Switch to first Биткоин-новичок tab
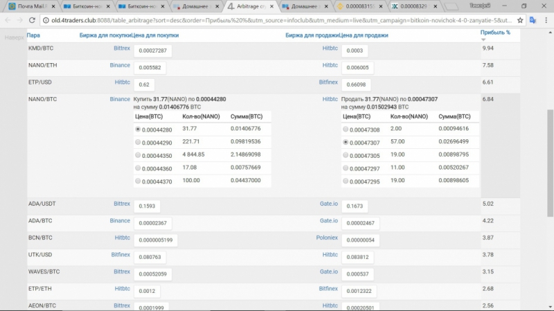The height and width of the screenshot is (311, 554). pos(84,6)
